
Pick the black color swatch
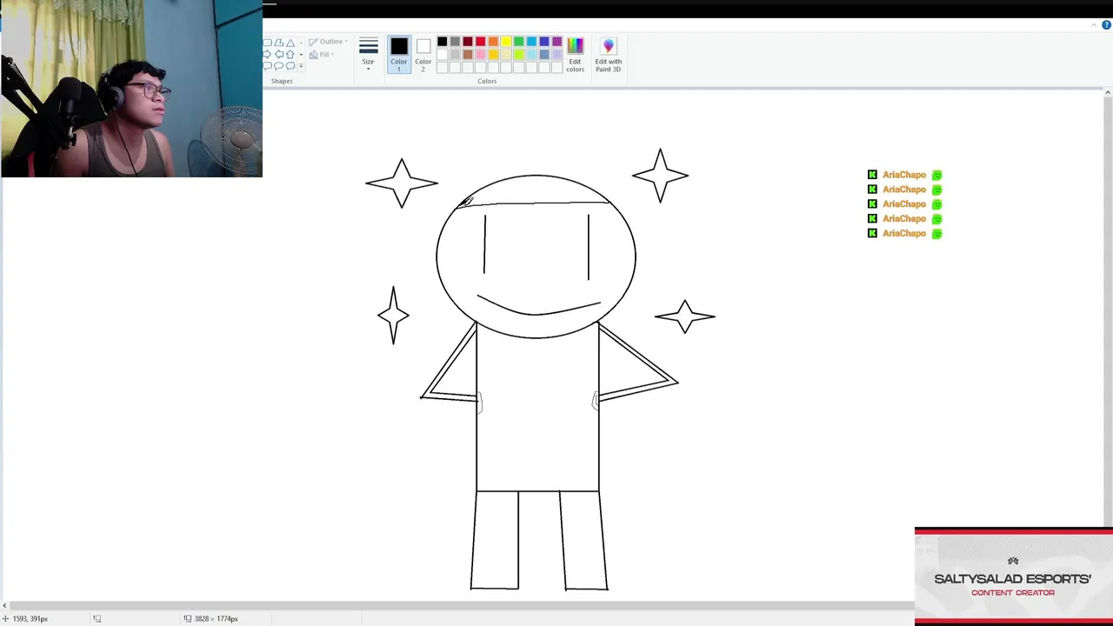point(443,42)
